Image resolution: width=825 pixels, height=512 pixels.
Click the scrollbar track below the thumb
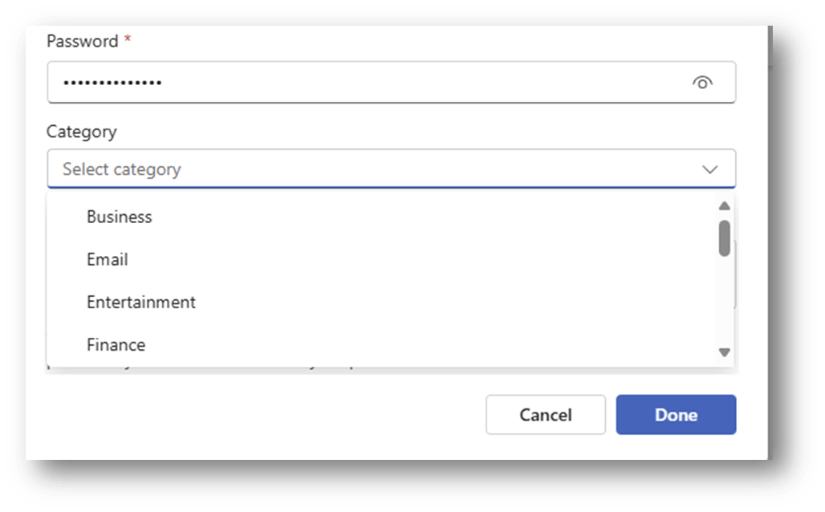coord(725,301)
